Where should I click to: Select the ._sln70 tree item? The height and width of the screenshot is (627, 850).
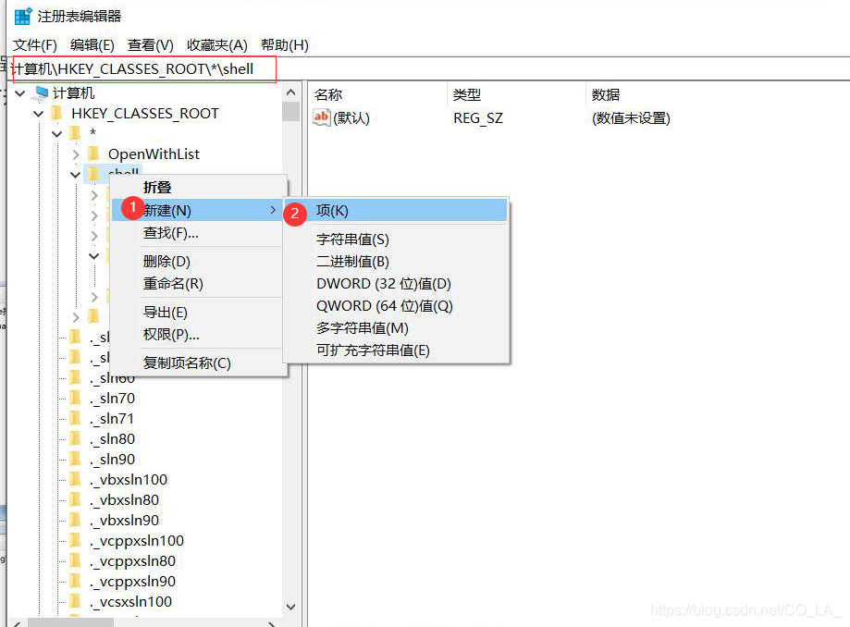112,399
